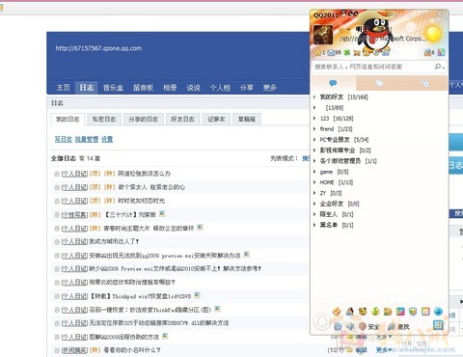463x357 pixels.
Task: Open the search dropdown arrow beside magnifier
Action: coord(444,68)
